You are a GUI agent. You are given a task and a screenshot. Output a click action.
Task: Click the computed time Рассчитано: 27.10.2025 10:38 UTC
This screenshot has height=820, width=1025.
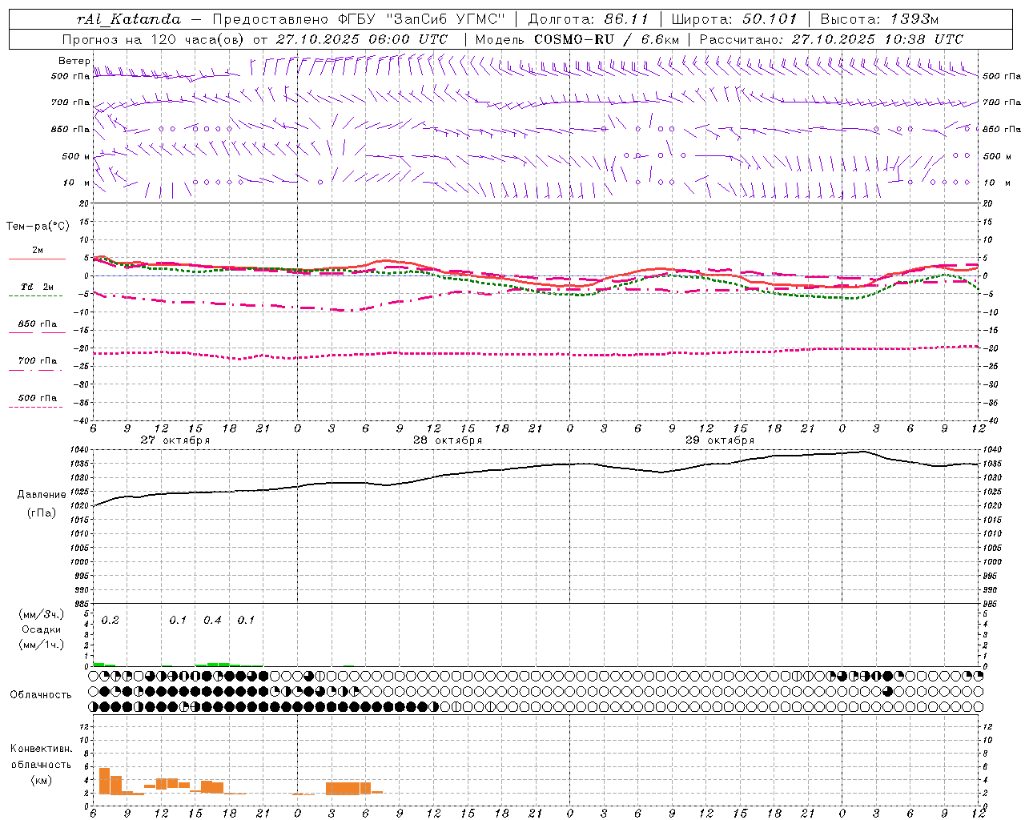click(x=831, y=39)
